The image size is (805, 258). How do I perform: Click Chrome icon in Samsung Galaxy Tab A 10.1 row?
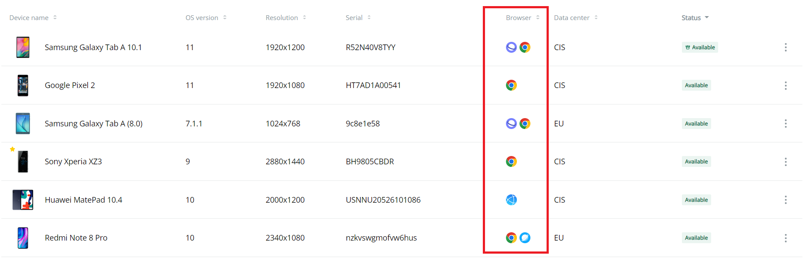[525, 47]
